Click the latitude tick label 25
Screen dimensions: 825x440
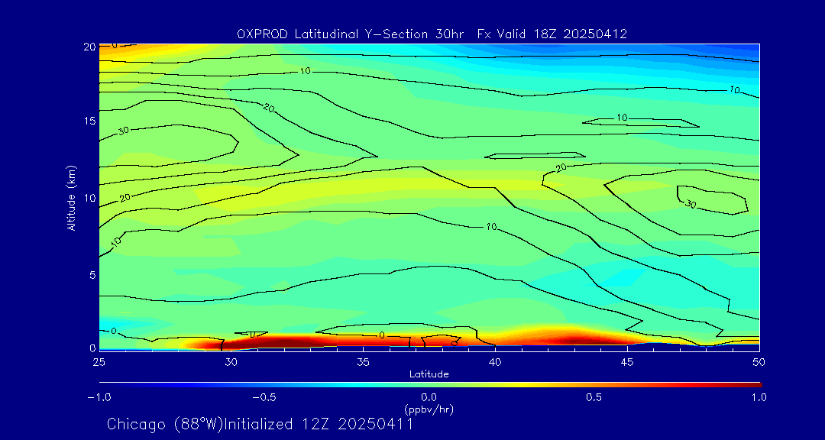coord(99,362)
